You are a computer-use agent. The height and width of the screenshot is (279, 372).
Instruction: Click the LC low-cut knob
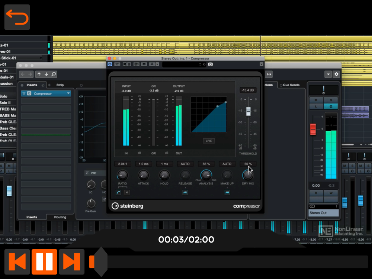[x=91, y=185]
